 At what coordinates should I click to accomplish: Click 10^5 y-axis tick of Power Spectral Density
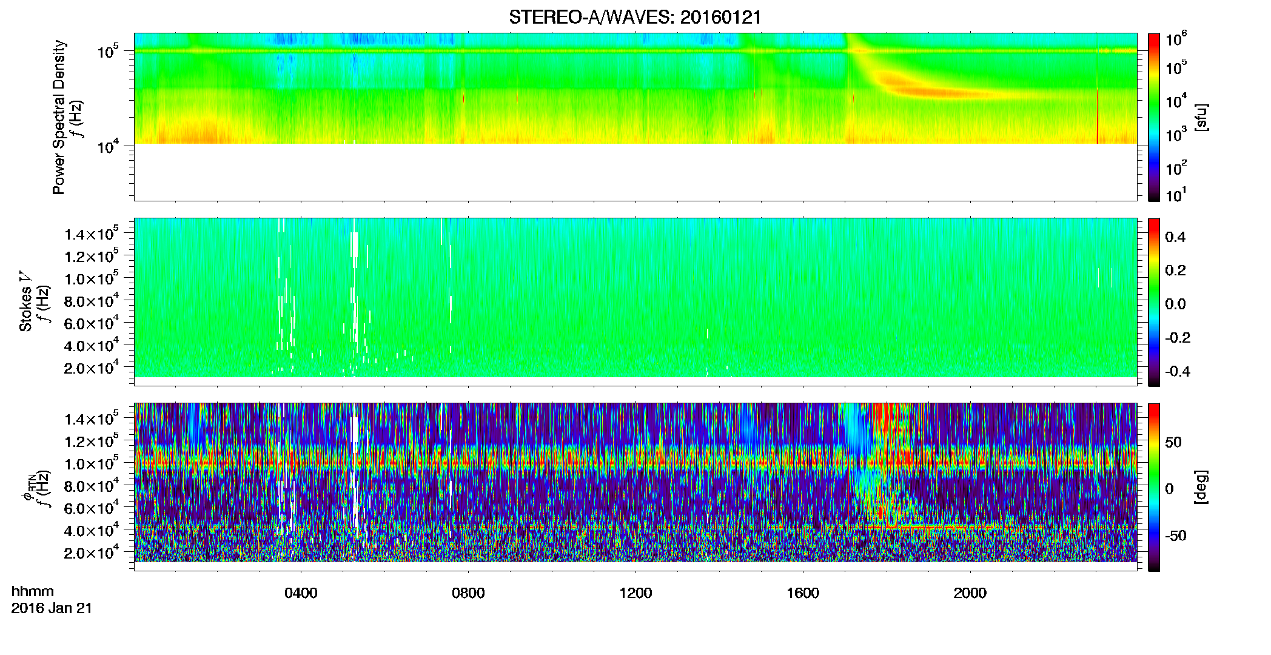tap(109, 51)
